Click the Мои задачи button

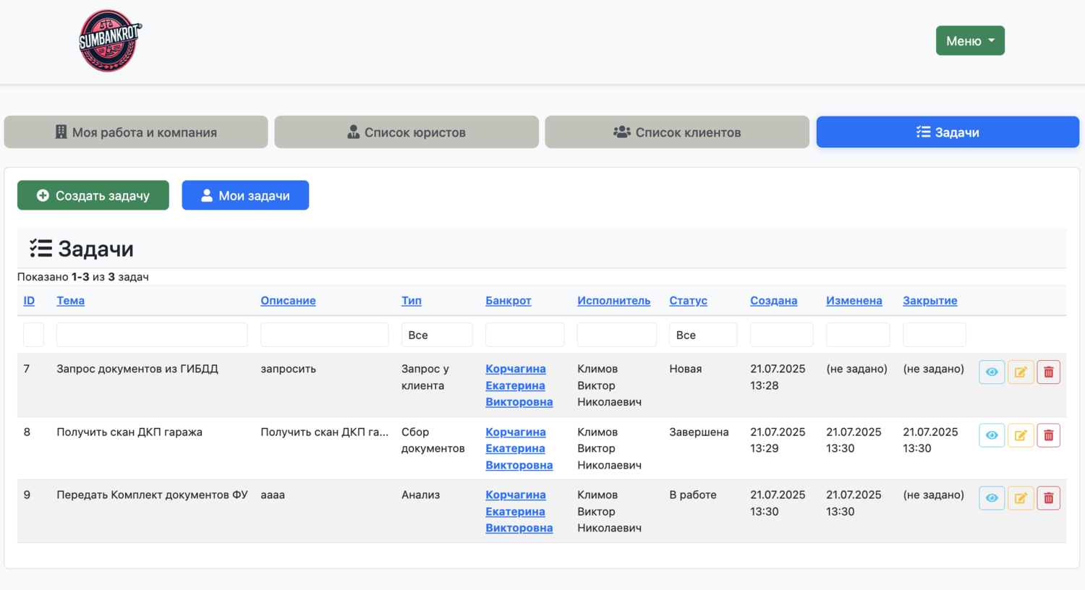[x=245, y=195]
